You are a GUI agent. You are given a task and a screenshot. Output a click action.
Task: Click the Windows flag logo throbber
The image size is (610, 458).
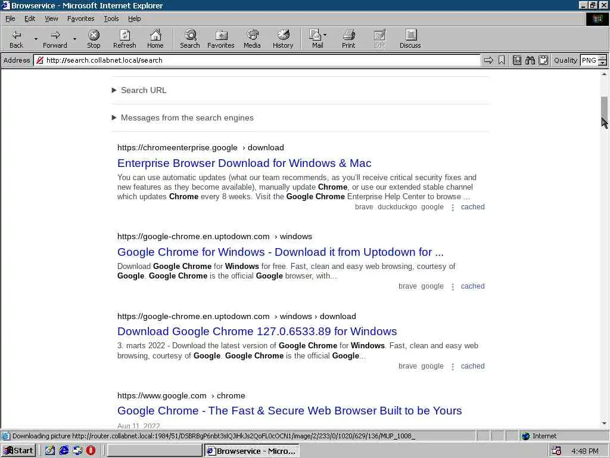597,19
